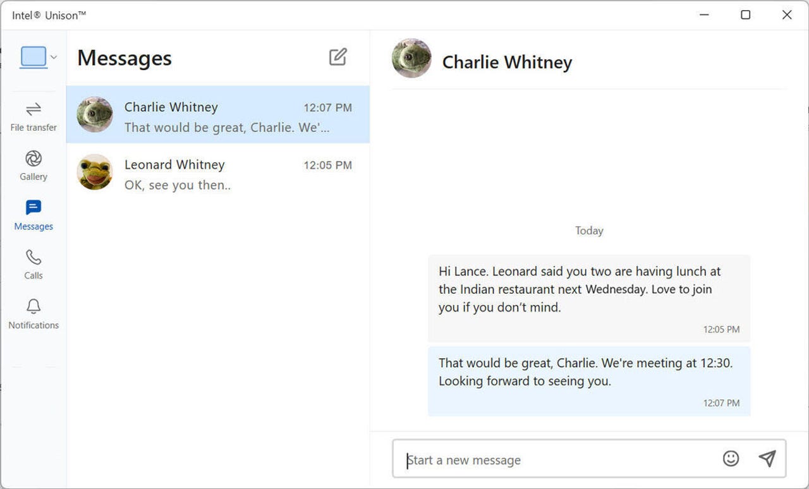Open the Charlie Whitney conversation
Image resolution: width=809 pixels, height=489 pixels.
click(218, 114)
